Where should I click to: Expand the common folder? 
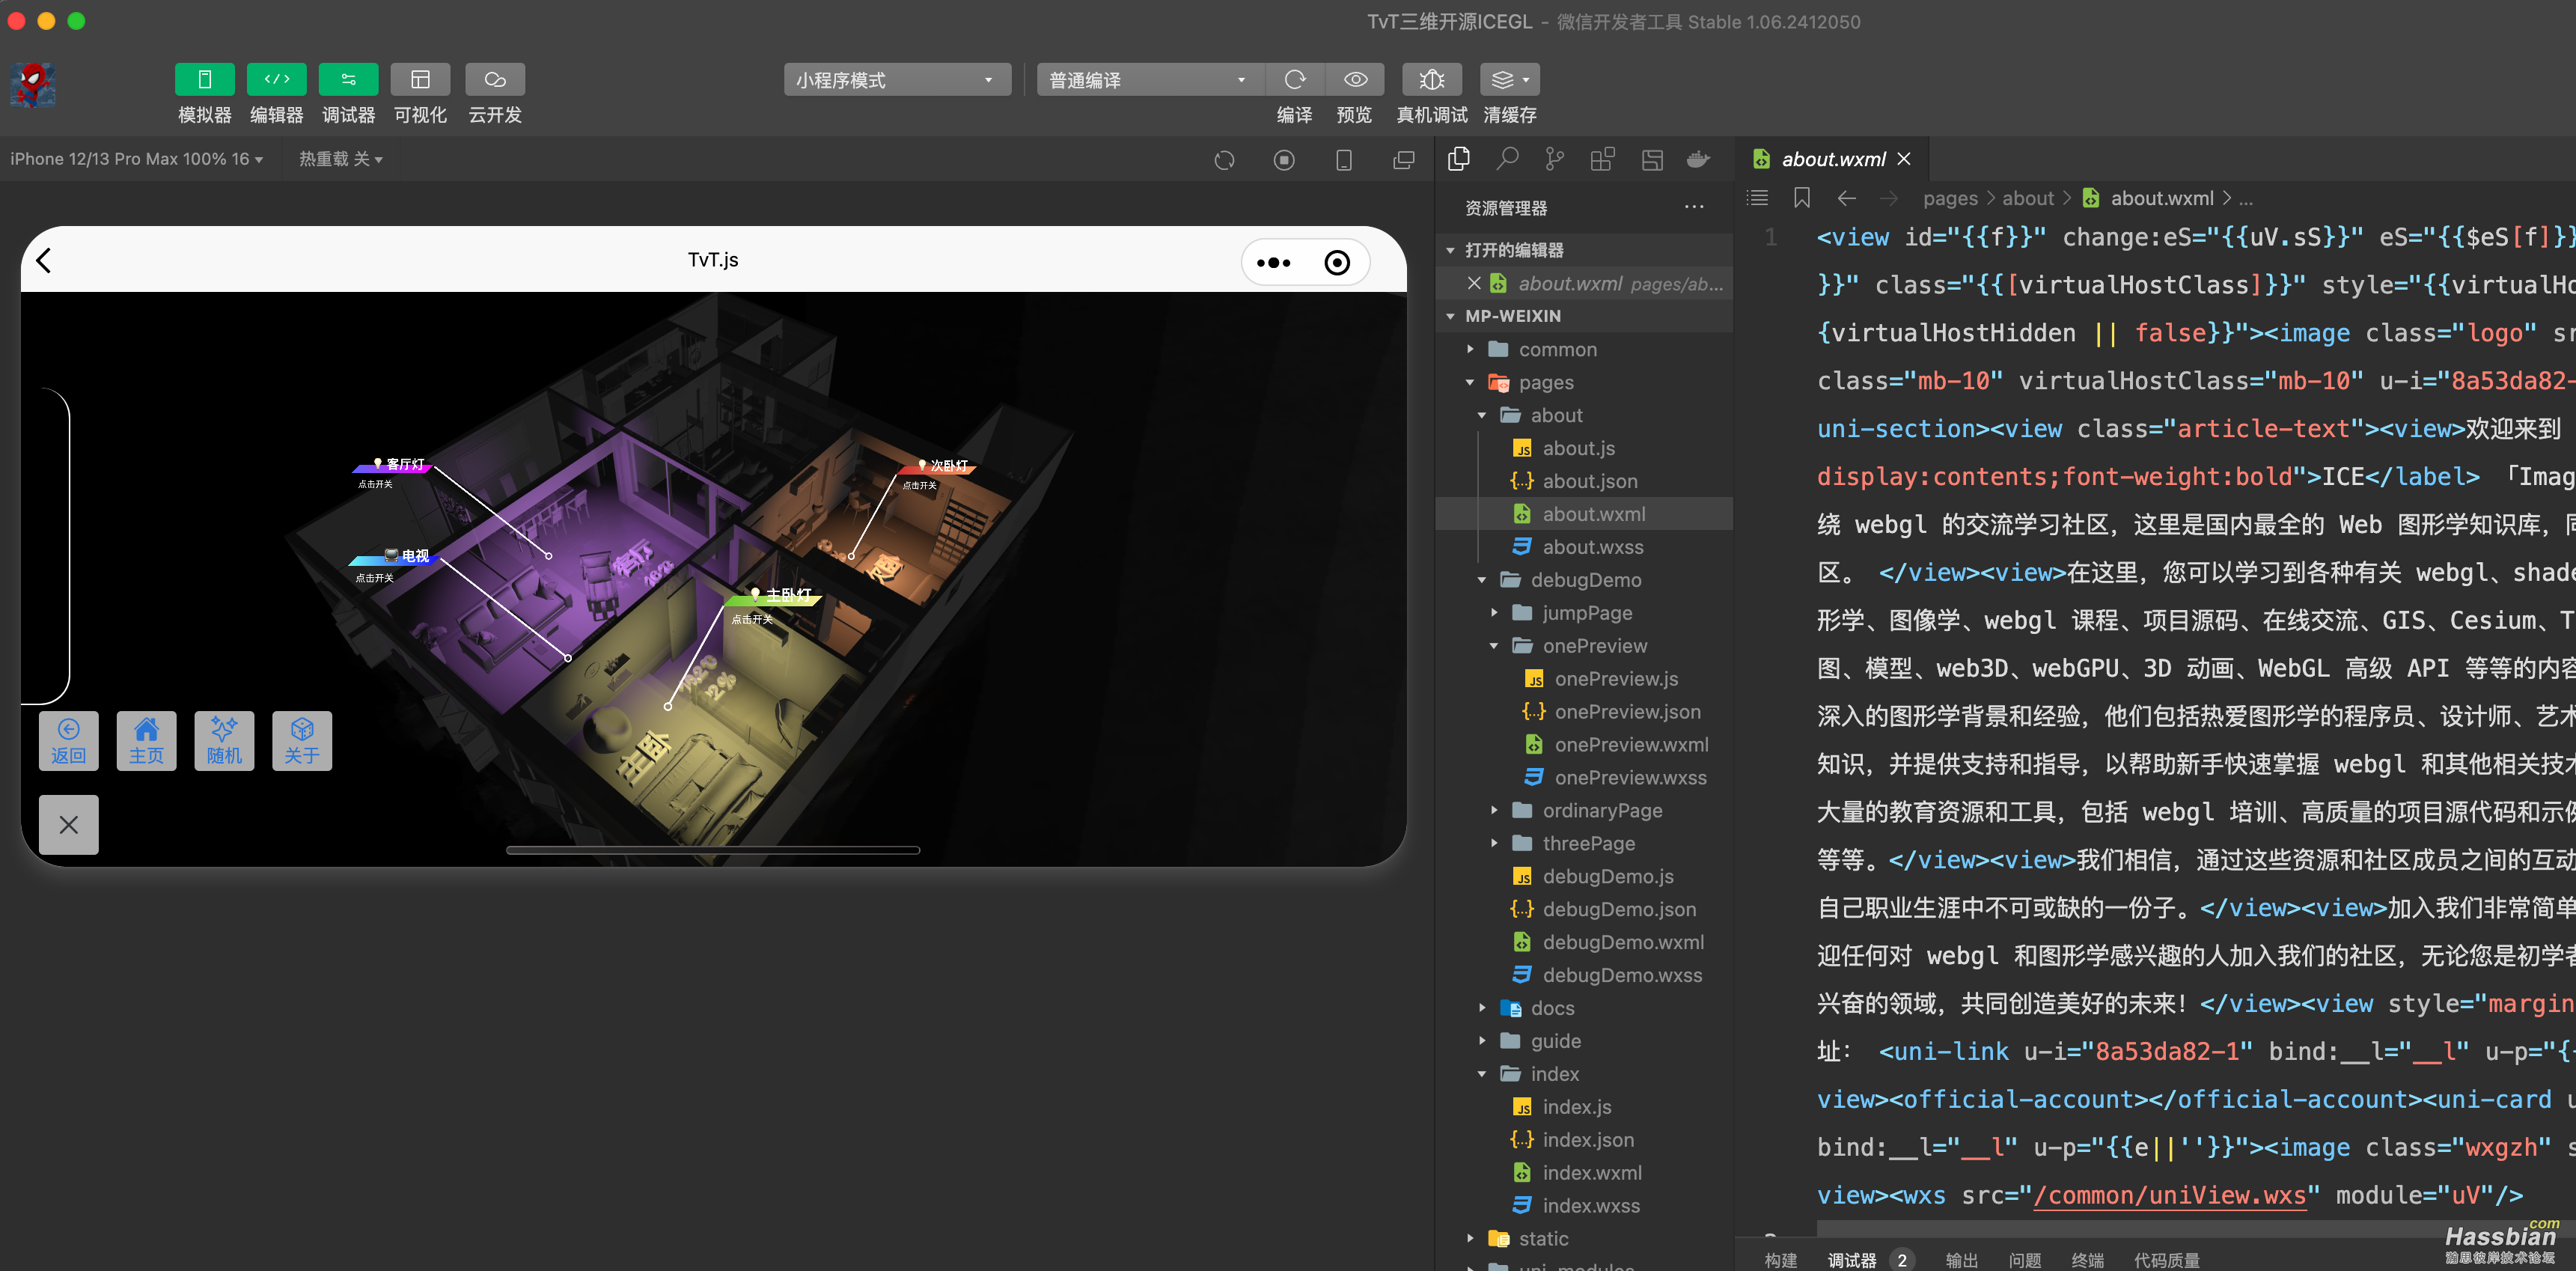point(1585,349)
